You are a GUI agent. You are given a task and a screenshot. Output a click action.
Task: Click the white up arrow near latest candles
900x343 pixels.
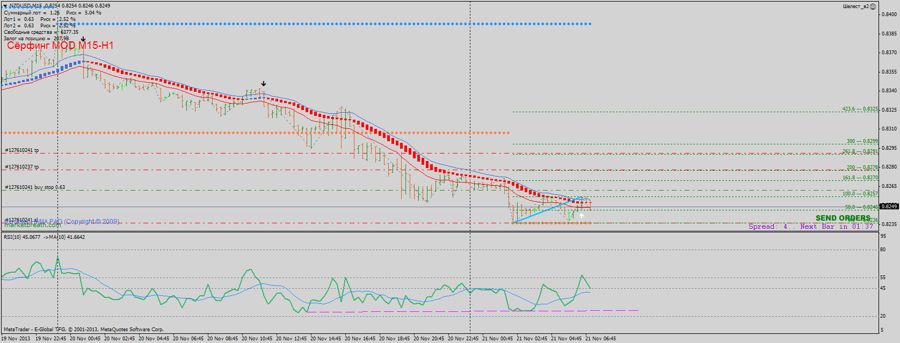coord(582,216)
